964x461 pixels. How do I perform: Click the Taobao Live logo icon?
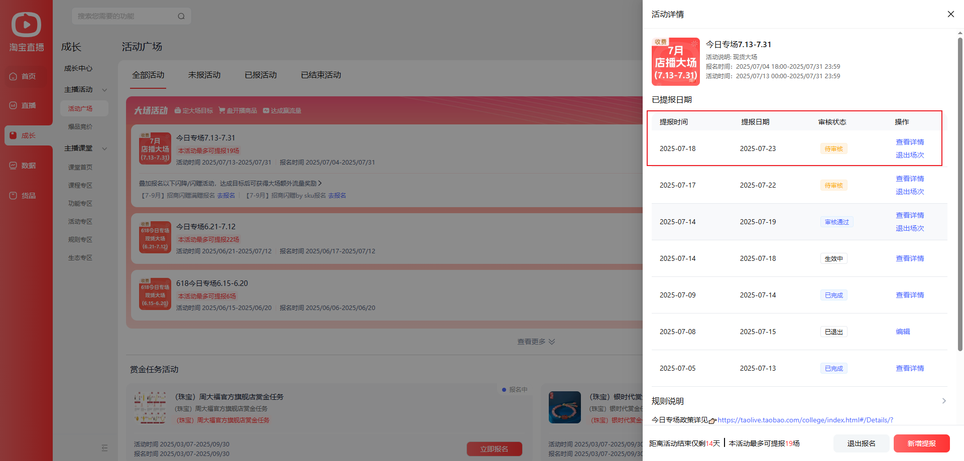tap(26, 25)
